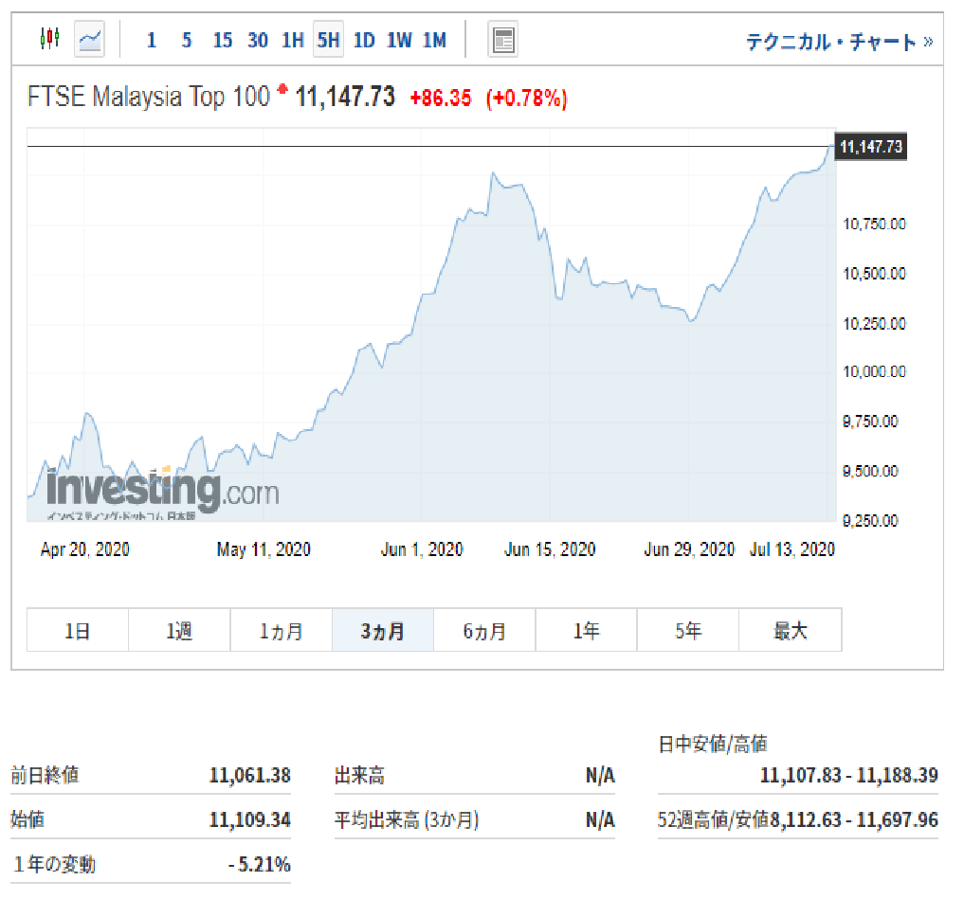Select the 6ヵ月 time range
The image size is (964, 899).
pos(484,631)
